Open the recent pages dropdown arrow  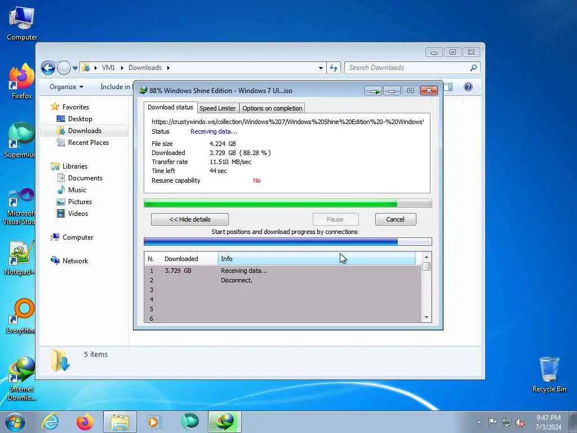tap(75, 68)
